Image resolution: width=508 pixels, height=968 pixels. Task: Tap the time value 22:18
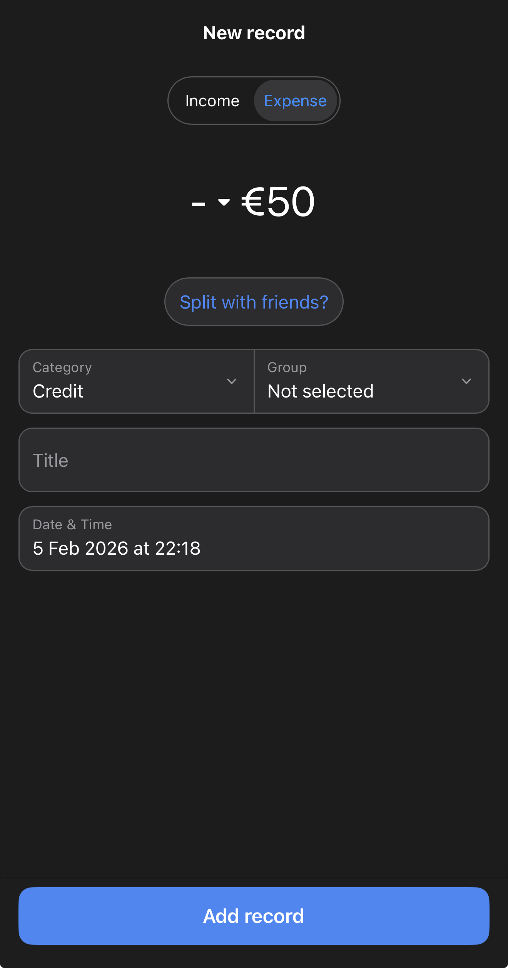179,548
